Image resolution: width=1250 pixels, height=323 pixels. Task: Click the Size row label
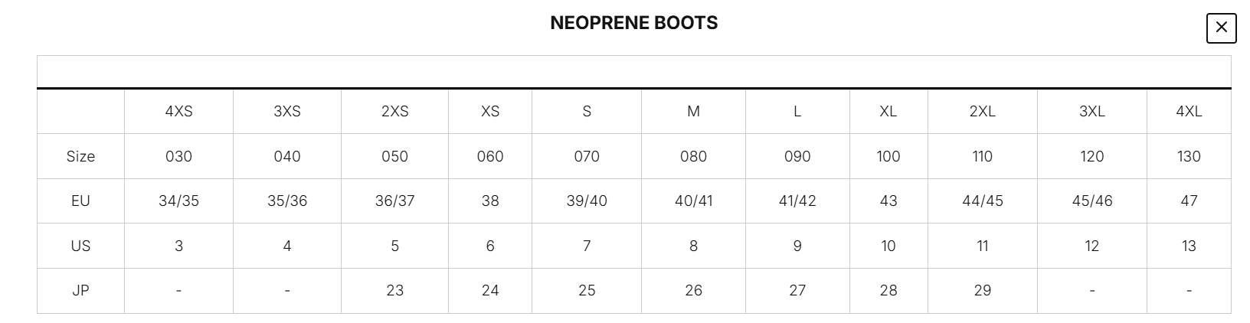80,157
